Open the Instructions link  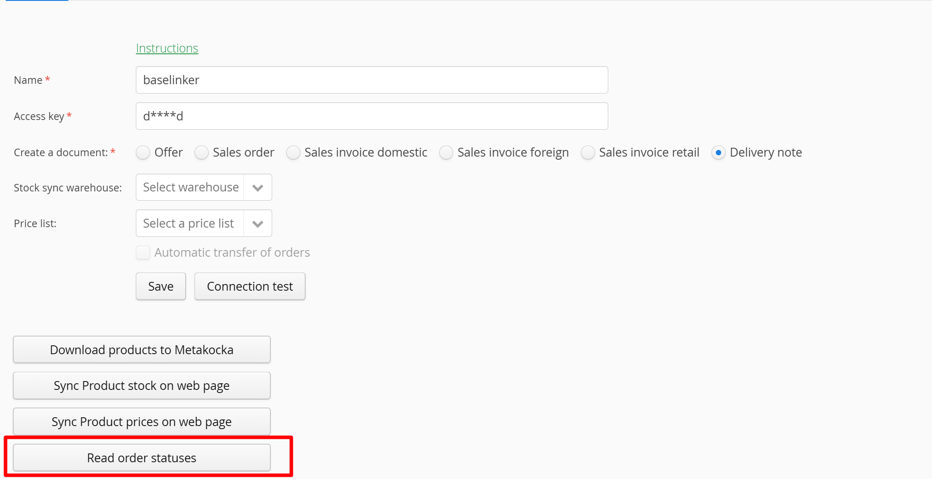[x=167, y=48]
